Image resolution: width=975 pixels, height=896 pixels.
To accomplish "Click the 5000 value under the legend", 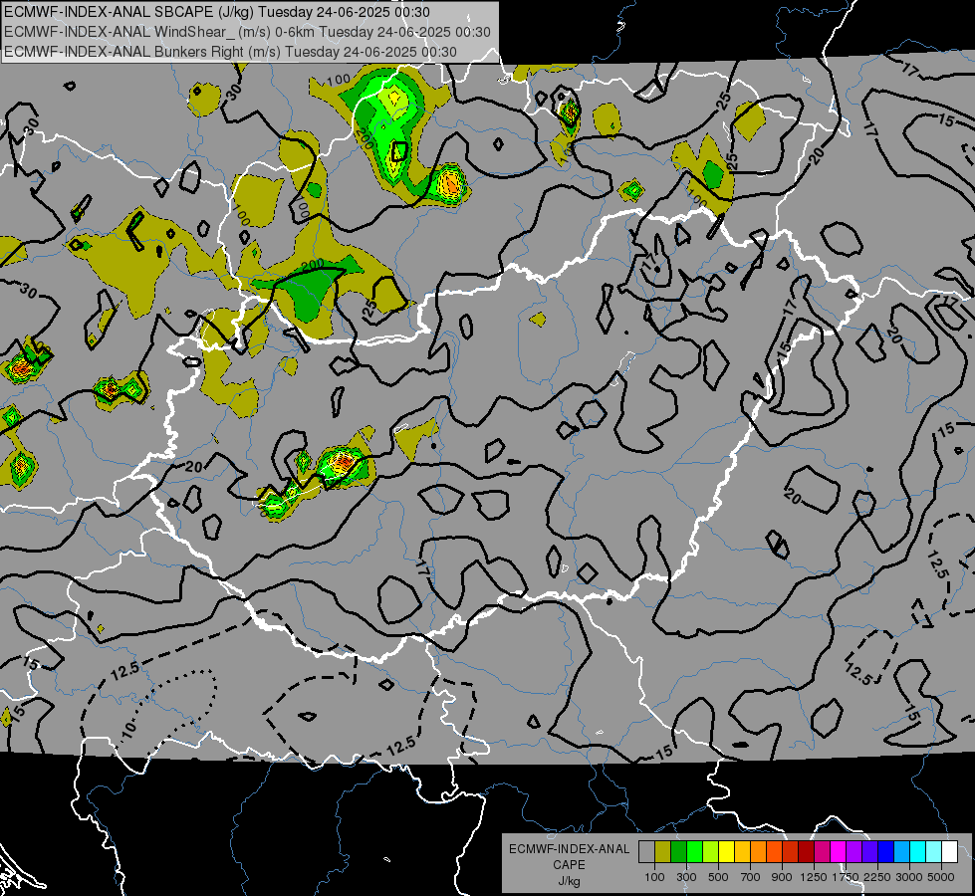I will click(x=941, y=877).
